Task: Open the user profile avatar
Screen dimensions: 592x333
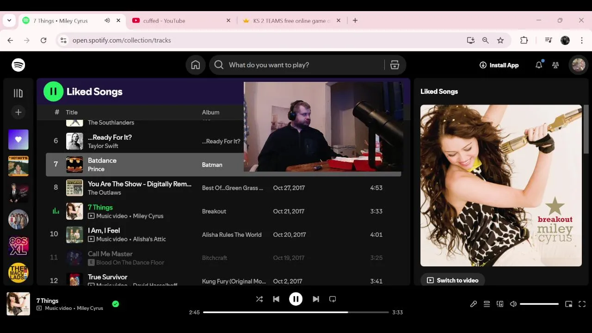Action: click(x=579, y=65)
